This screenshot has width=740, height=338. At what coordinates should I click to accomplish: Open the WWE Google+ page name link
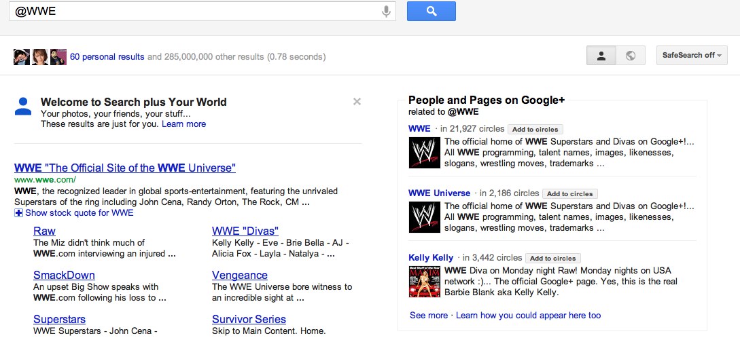419,129
